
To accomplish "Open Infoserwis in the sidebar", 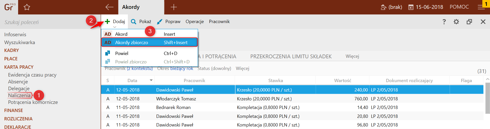I will click(15, 34).
